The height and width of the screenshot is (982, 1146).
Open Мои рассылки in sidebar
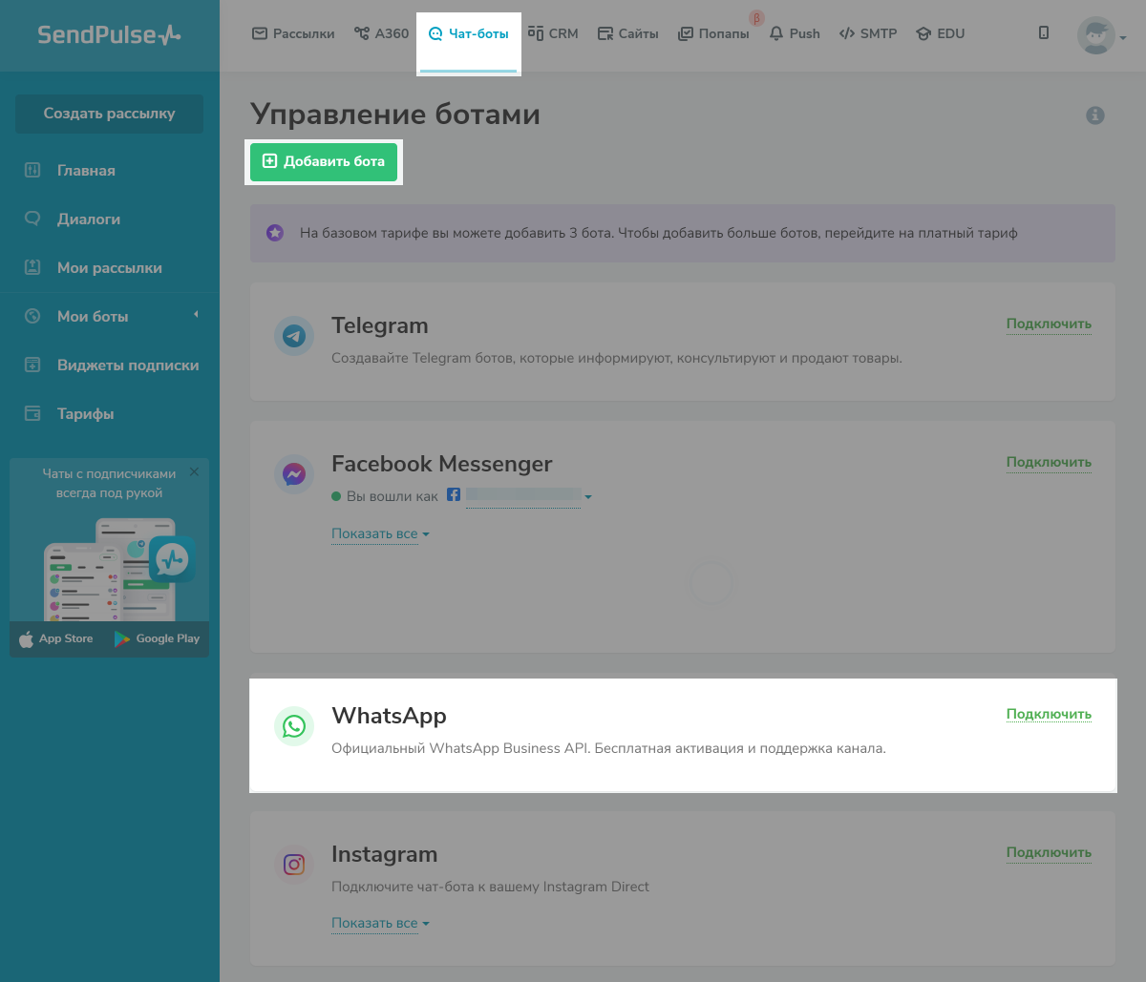pos(110,268)
